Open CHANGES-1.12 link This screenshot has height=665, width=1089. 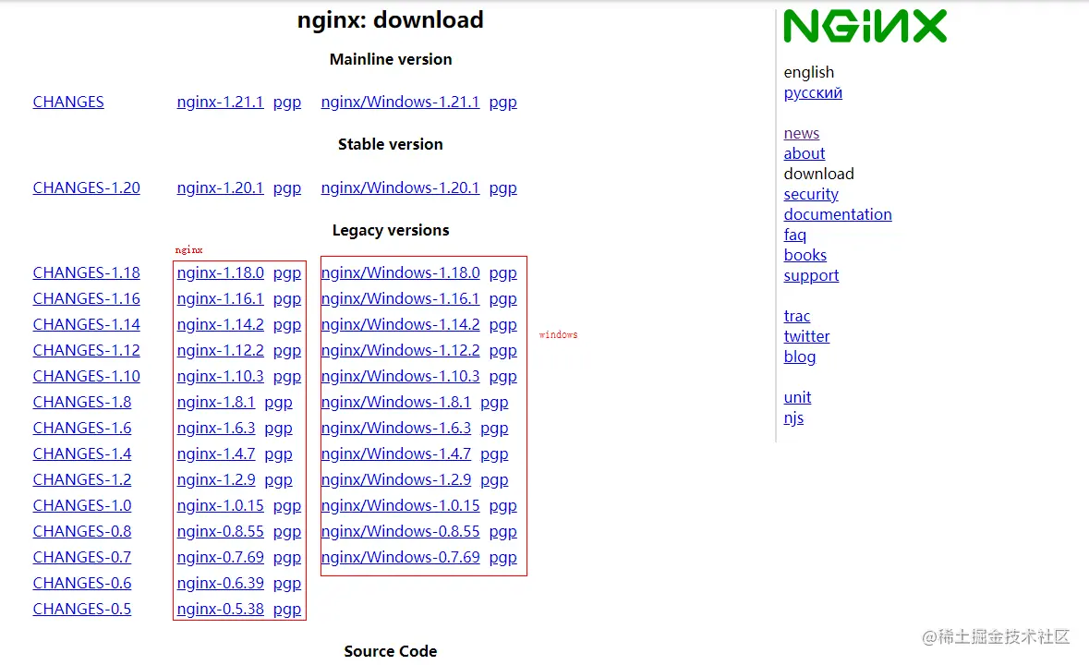pos(86,351)
